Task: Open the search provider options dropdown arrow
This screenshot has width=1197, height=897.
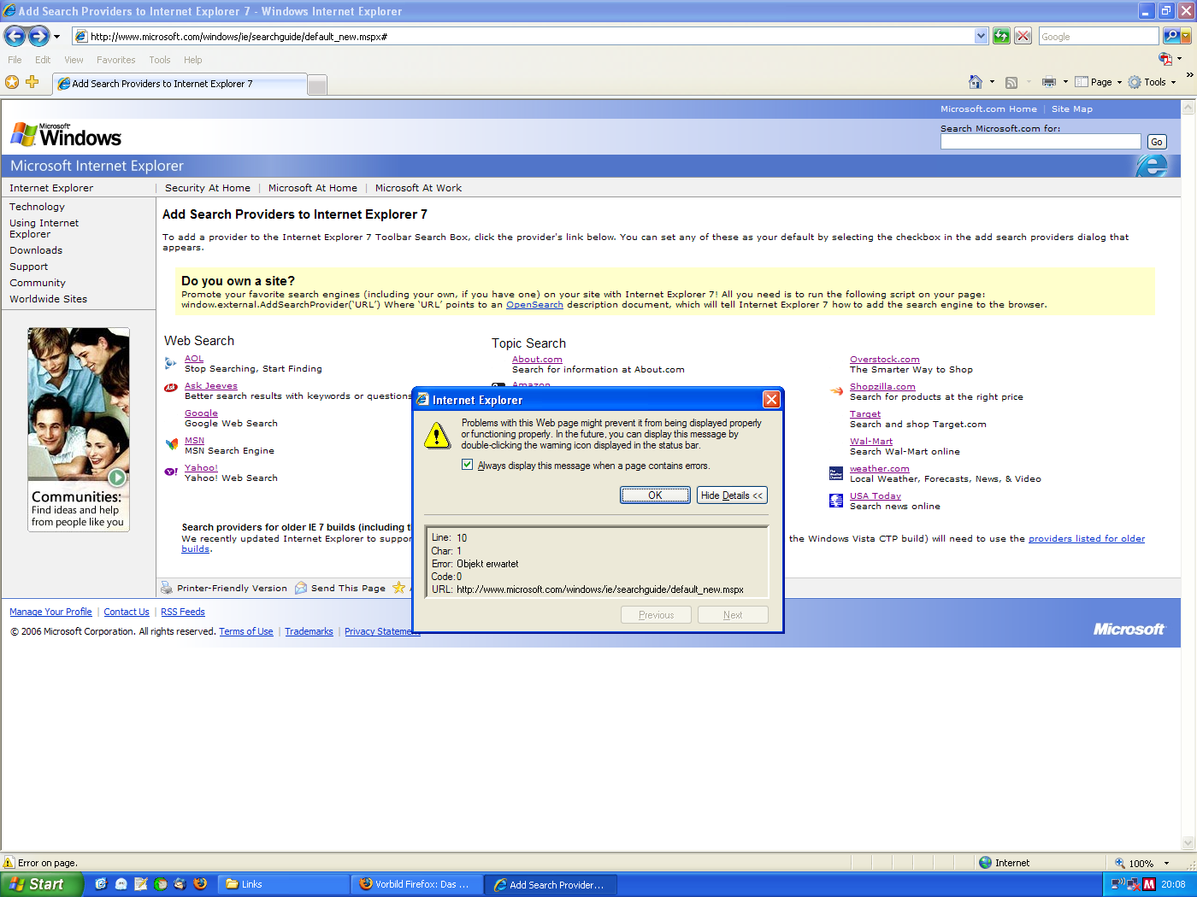Action: (1186, 36)
